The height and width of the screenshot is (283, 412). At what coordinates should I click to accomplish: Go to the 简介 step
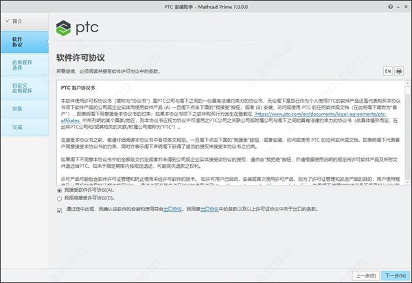click(x=25, y=21)
